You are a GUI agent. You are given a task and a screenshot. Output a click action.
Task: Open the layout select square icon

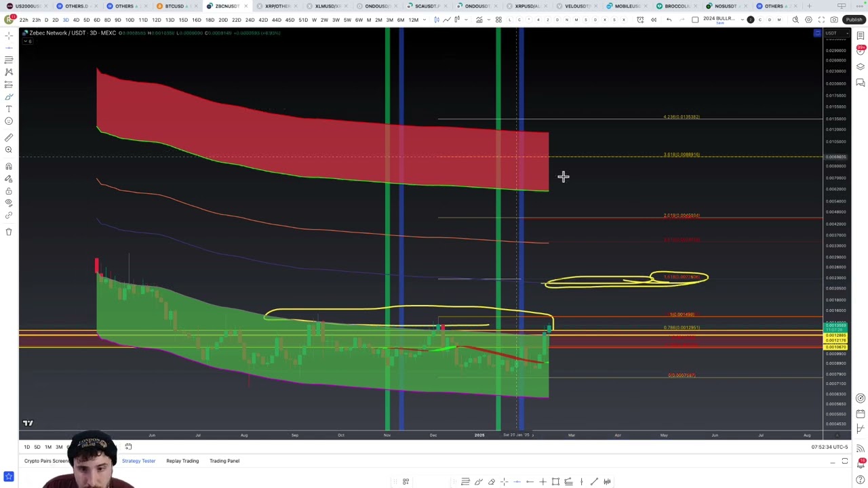click(695, 20)
